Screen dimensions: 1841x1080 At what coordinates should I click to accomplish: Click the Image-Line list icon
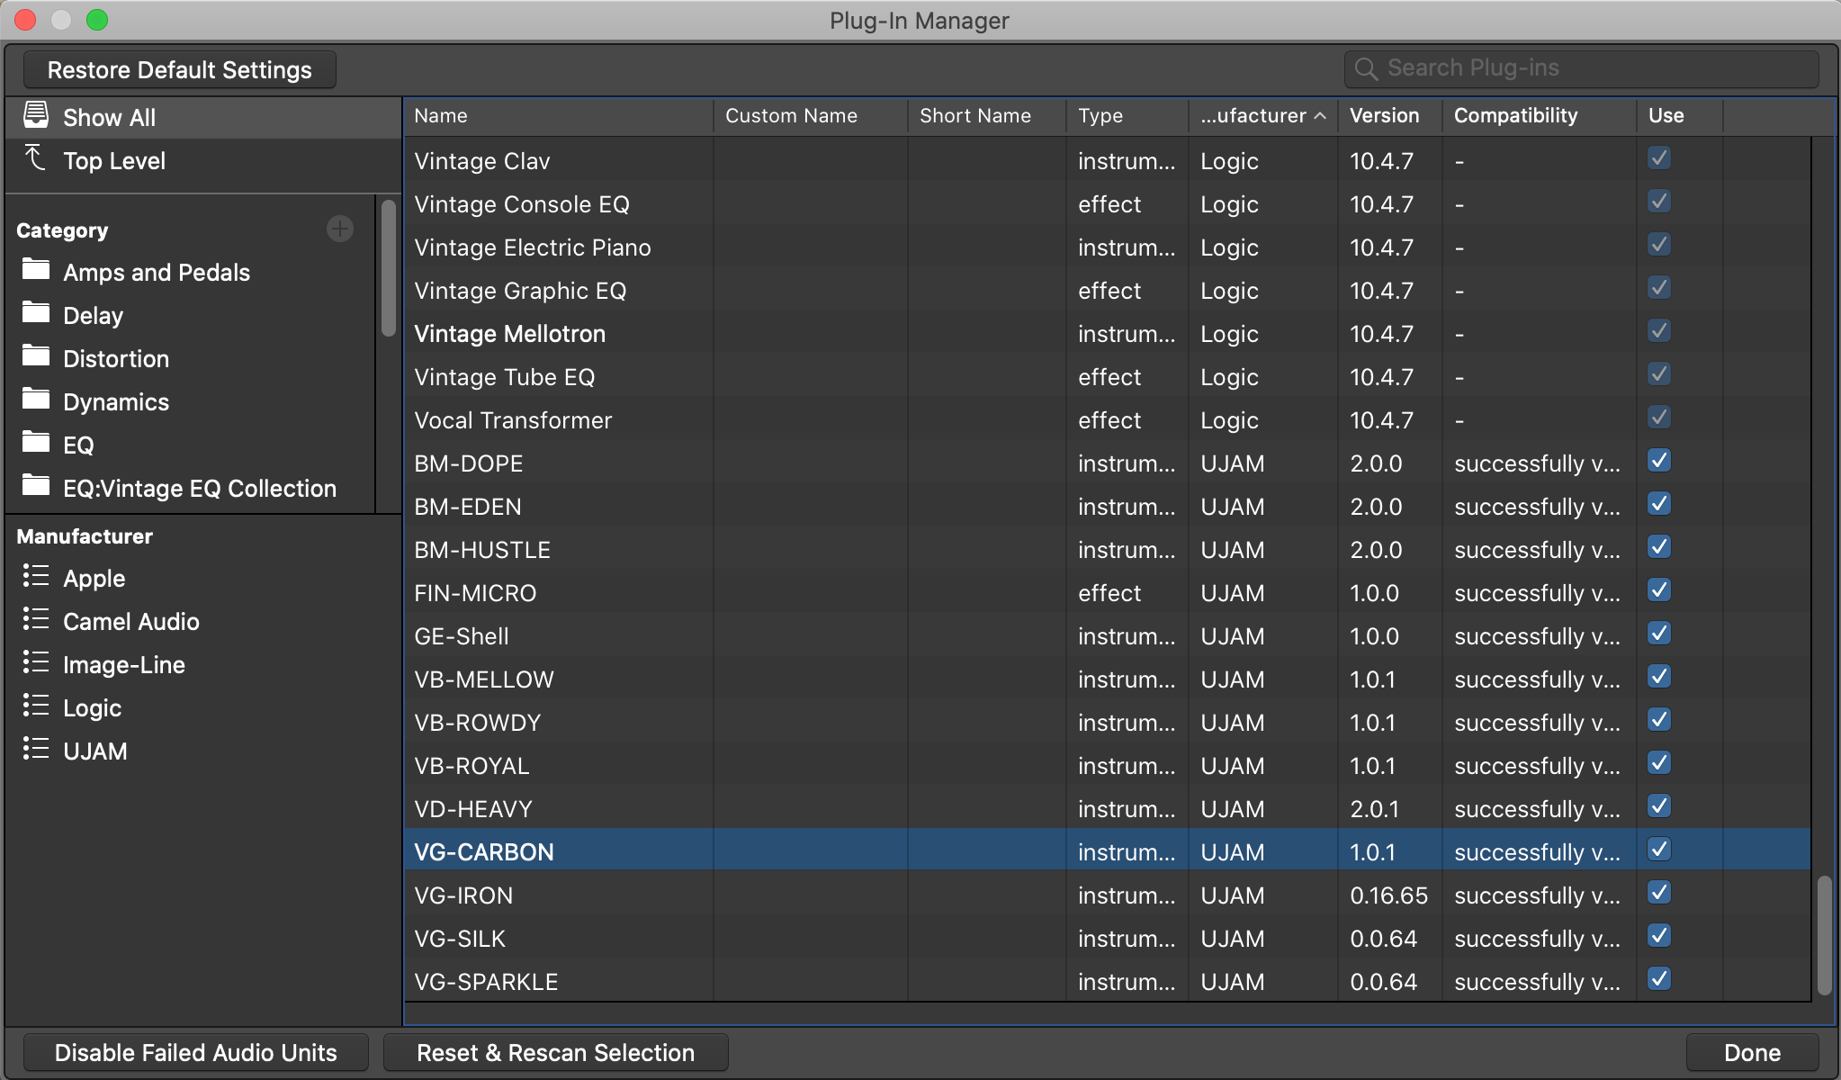pyautogui.click(x=36, y=662)
